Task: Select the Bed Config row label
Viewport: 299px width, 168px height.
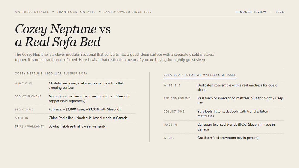Action: [24, 110]
